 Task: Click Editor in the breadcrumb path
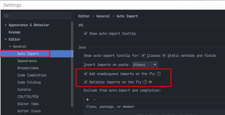(x=84, y=16)
